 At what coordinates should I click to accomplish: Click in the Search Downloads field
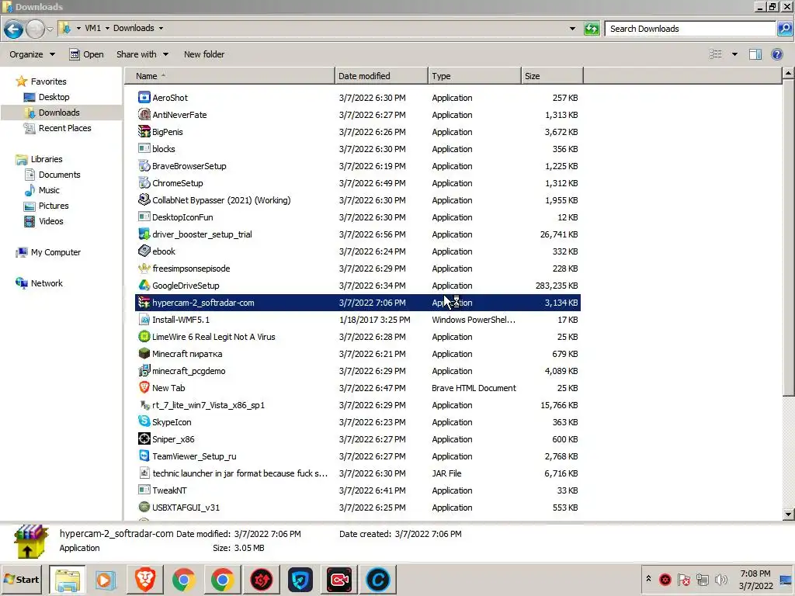pyautogui.click(x=689, y=29)
